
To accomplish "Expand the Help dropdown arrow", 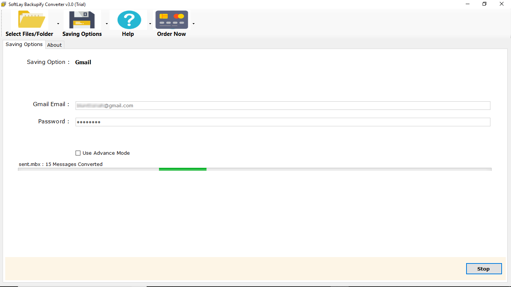I will (x=150, y=24).
